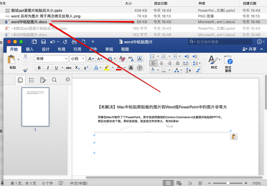Switch to the 引用 (References) tab
The width and height of the screenshot is (267, 186).
pos(77,49)
